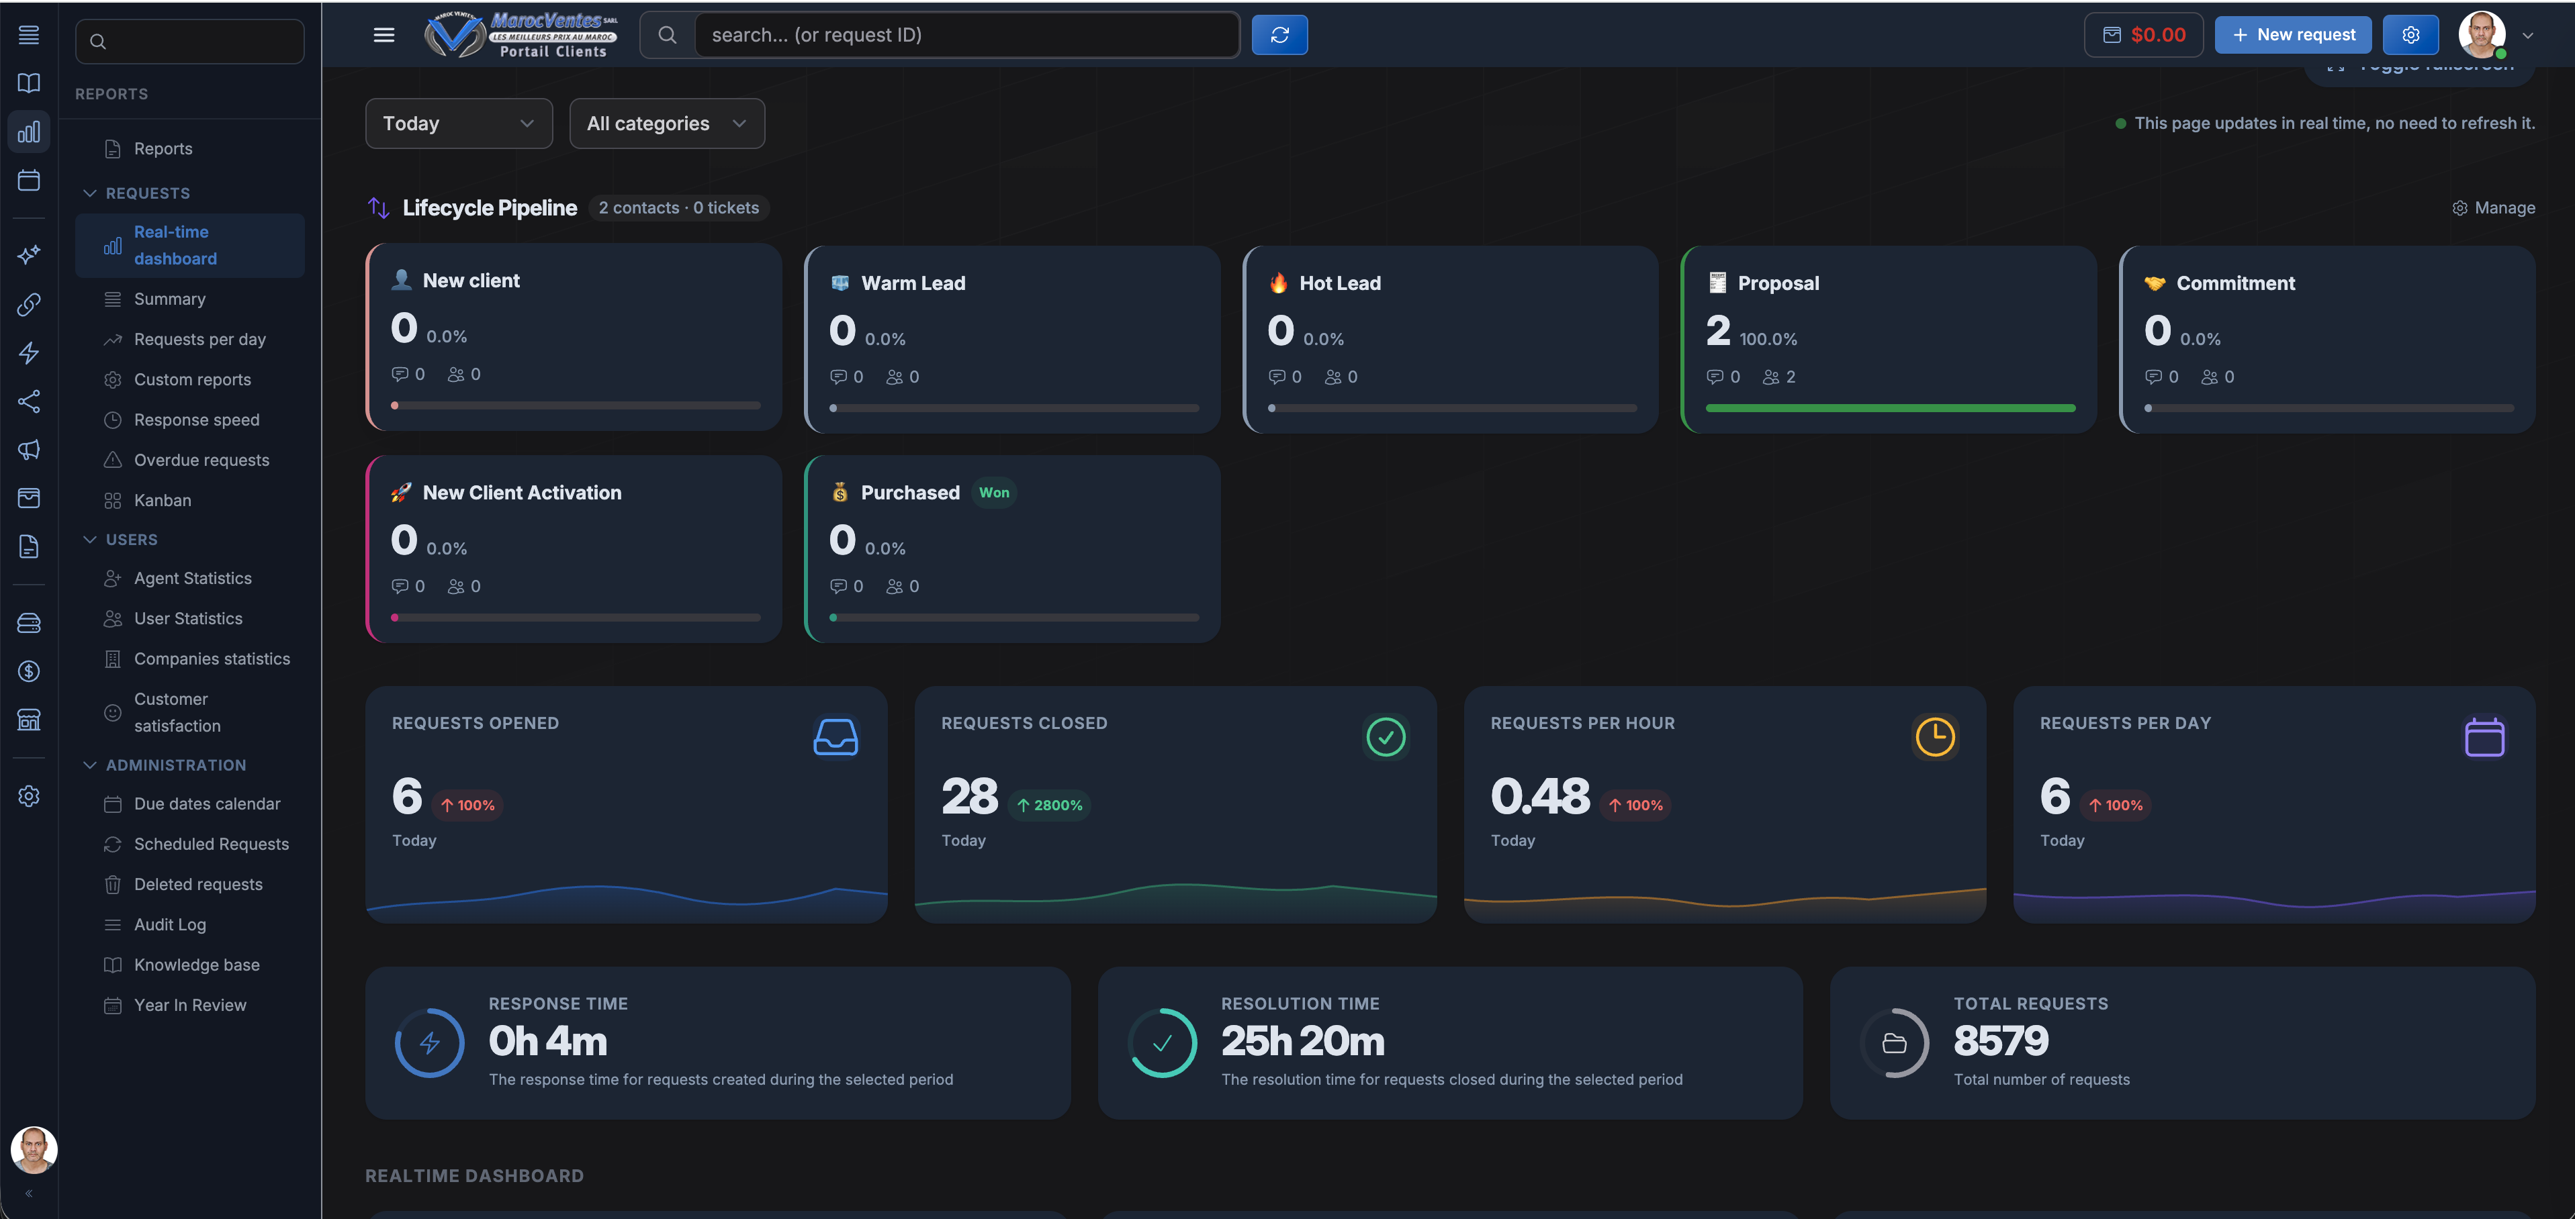Click the dollar-sign billing icon in the sidebar
The image size is (2575, 1219).
(29, 671)
